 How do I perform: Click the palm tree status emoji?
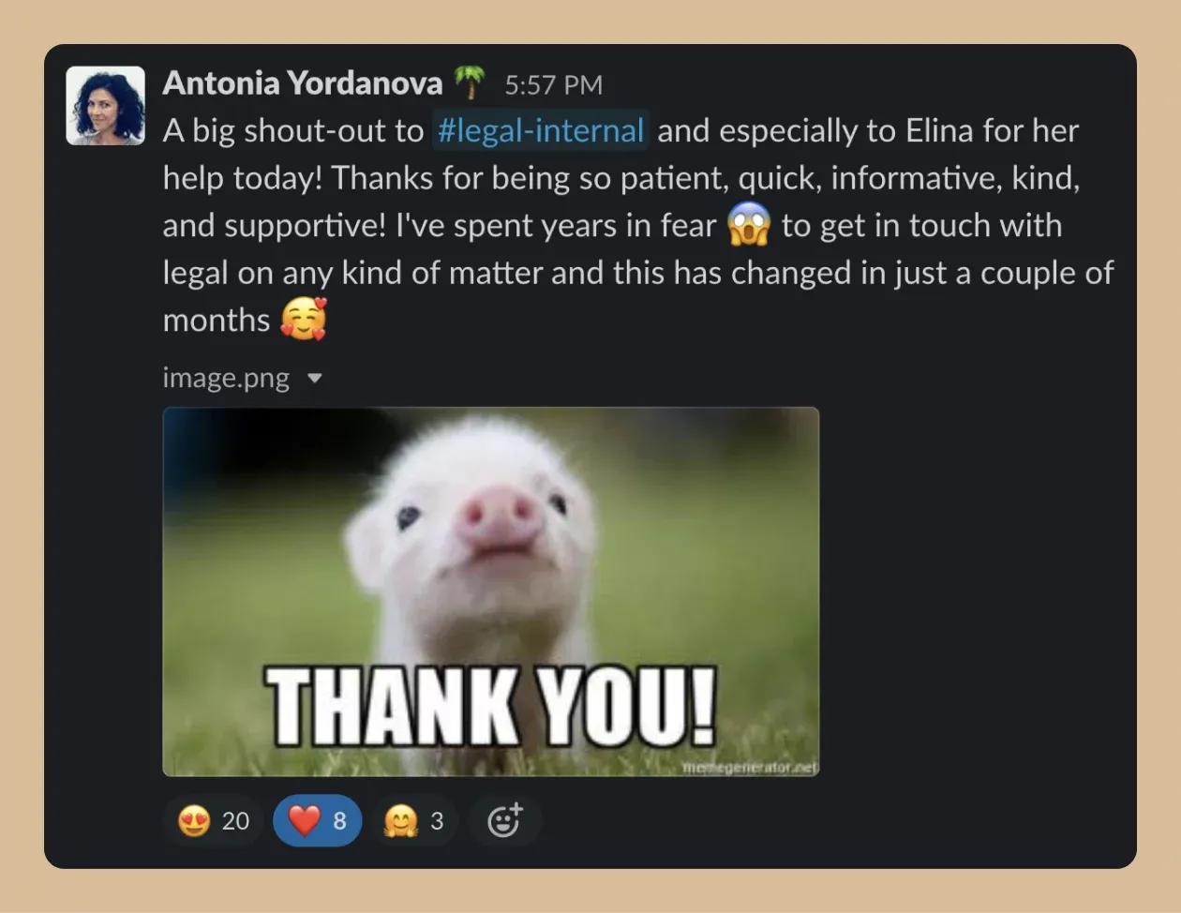tap(470, 82)
